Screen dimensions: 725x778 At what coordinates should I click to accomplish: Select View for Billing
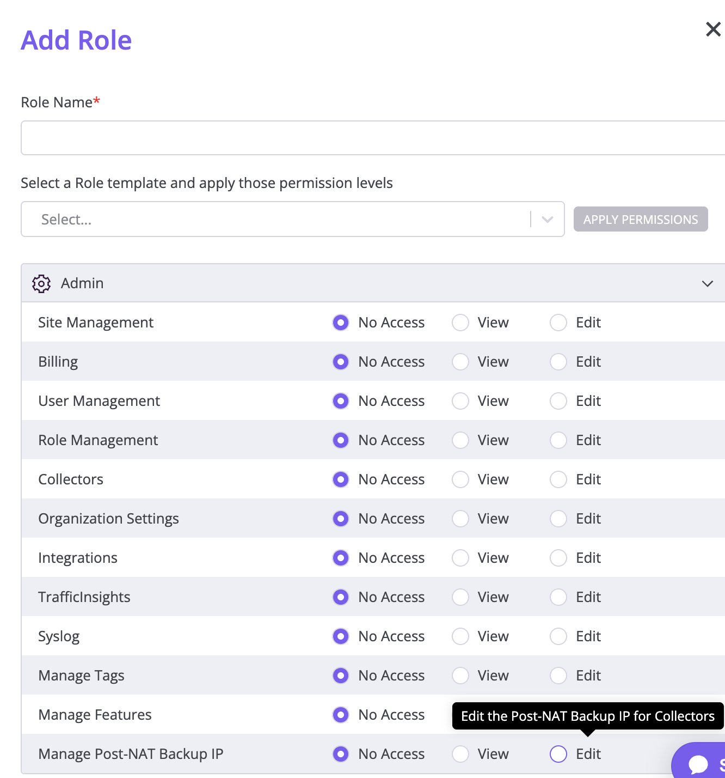click(460, 362)
